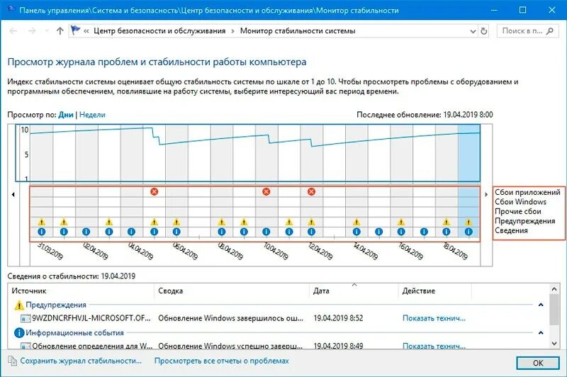Select the warning icon for 08.04.2019
Viewport: 567px width, 377px height.
tap(222, 222)
